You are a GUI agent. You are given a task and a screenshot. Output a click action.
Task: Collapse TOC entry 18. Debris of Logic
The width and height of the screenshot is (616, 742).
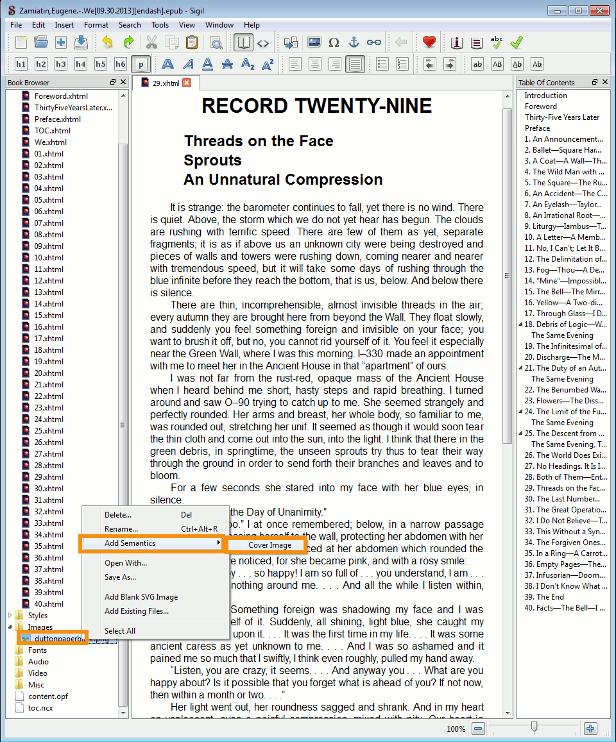click(x=521, y=324)
